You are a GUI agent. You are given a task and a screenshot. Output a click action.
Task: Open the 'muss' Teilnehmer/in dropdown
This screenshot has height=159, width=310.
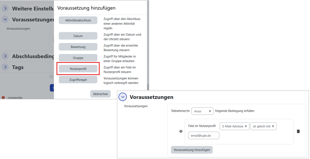(202, 111)
